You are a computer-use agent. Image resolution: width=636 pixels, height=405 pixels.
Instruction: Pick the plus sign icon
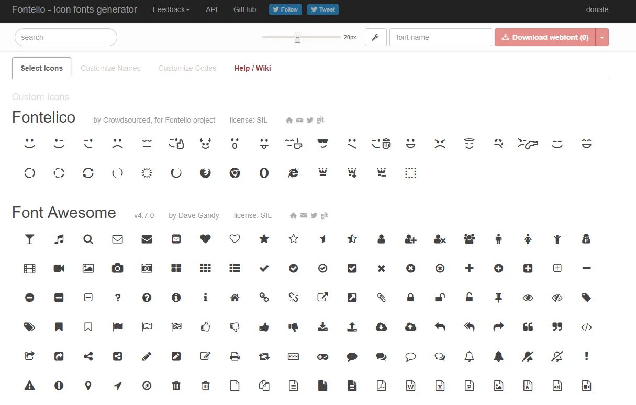[x=470, y=268]
